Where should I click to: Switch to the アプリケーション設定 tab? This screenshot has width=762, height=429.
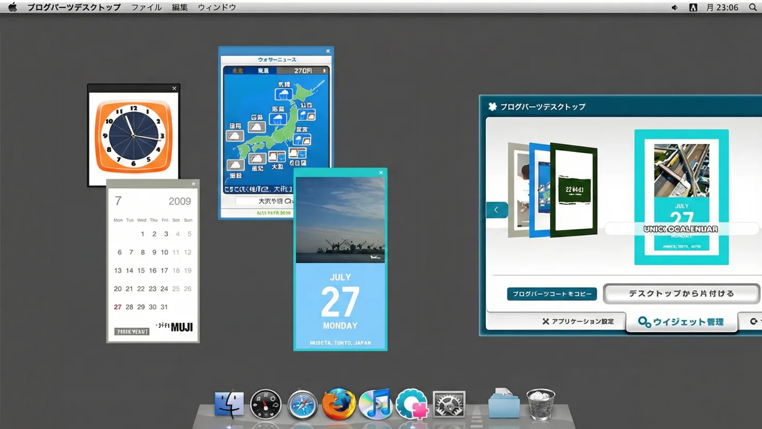pos(577,322)
